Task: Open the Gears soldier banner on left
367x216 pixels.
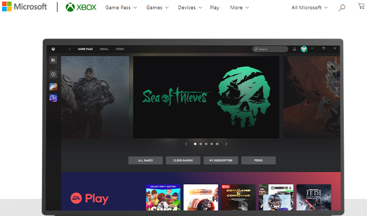Action: pos(95,97)
